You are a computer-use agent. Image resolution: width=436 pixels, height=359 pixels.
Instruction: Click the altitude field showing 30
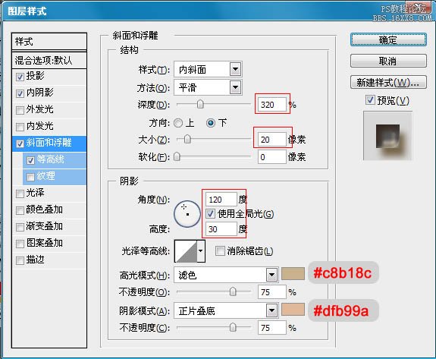(221, 229)
